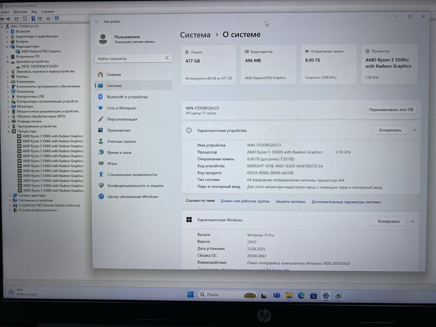
Task: Open the Защита системы link
Action: (290, 201)
